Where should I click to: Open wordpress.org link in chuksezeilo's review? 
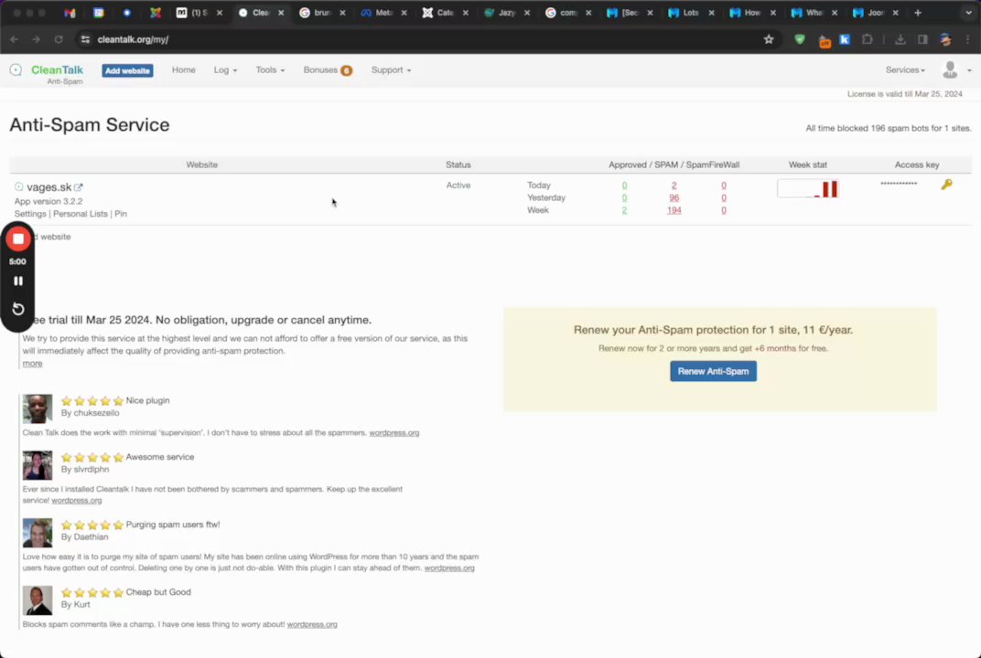[394, 432]
